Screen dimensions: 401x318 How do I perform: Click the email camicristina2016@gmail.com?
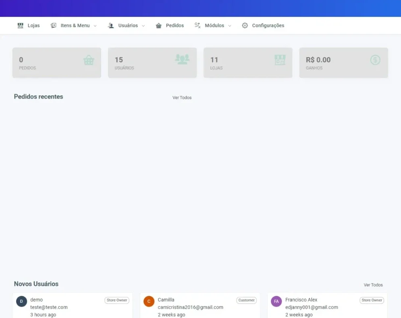coord(191,307)
